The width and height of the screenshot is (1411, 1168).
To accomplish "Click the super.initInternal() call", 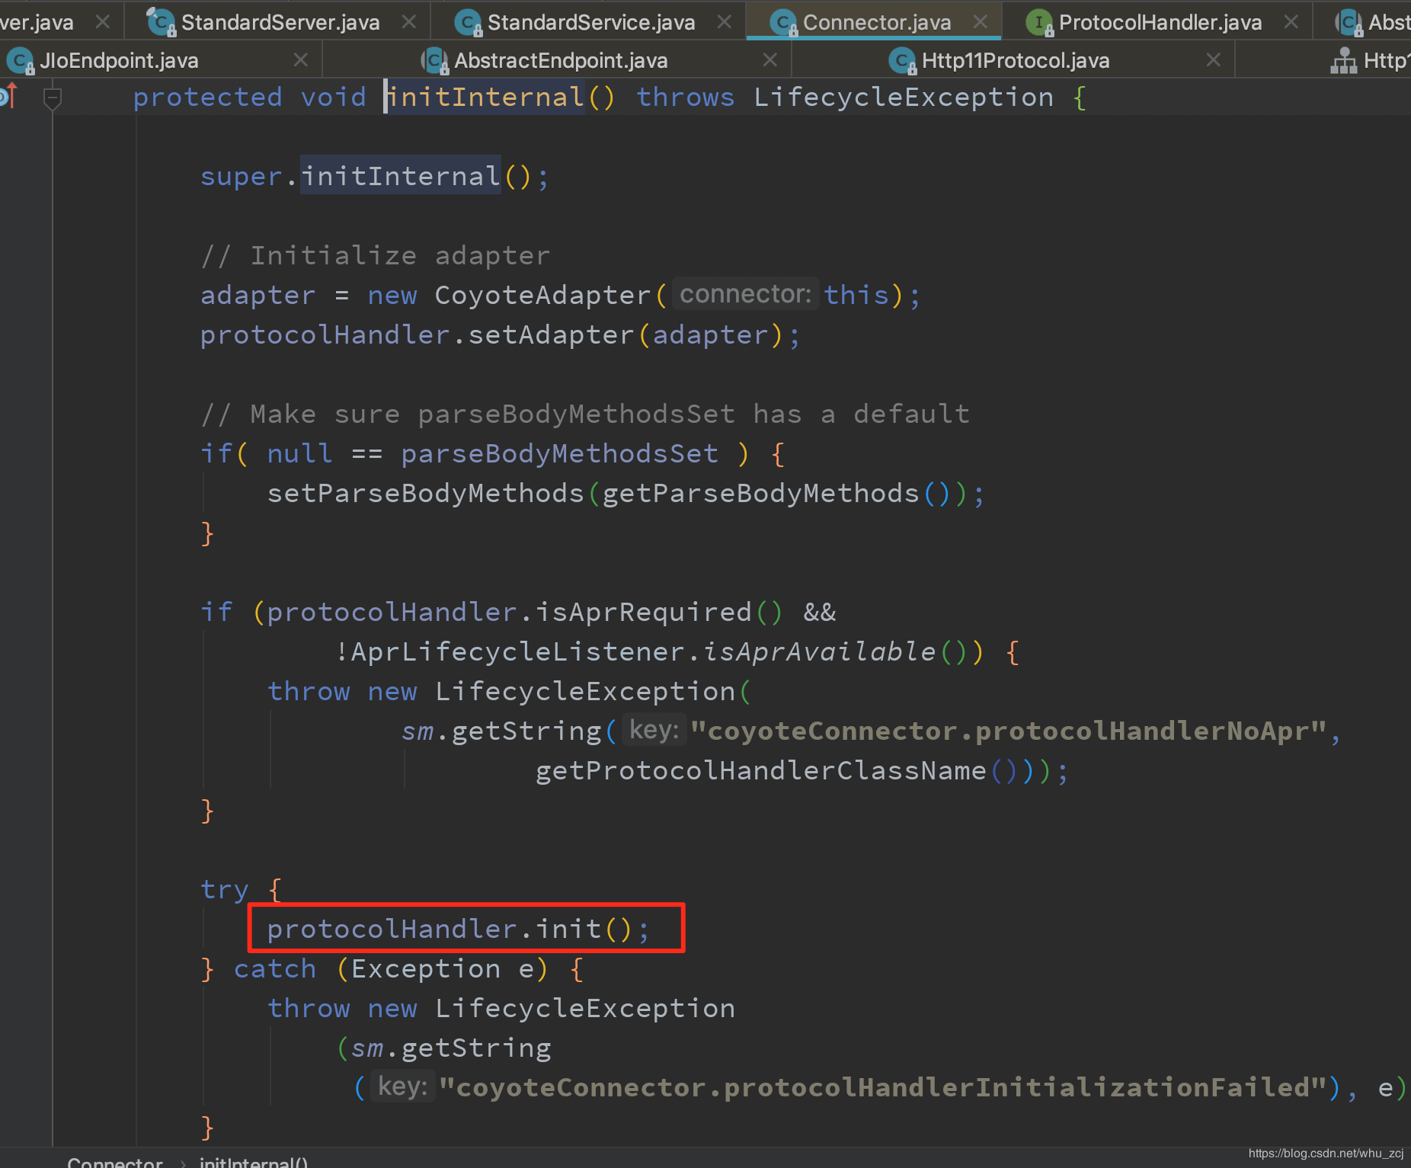I will 374,177.
